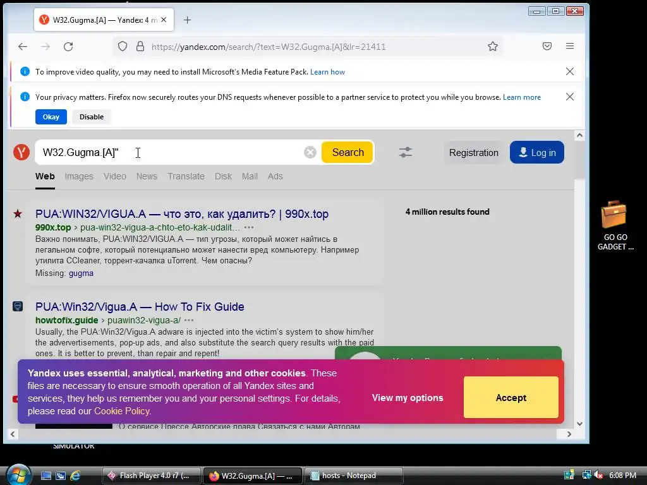Open the Disk tab
This screenshot has width=647, height=485.
coord(223,177)
